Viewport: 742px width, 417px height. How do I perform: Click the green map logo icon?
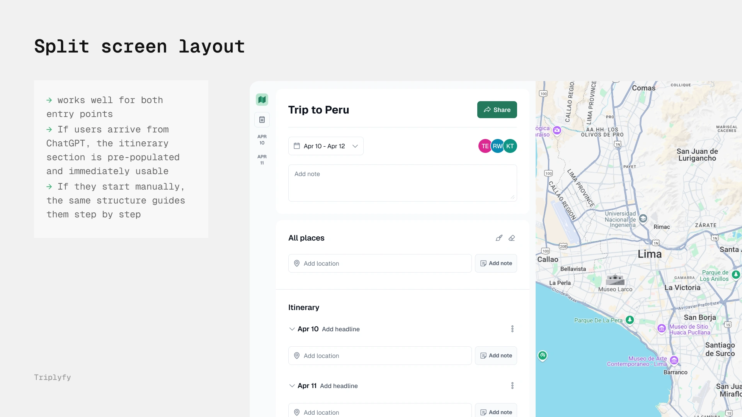point(262,100)
